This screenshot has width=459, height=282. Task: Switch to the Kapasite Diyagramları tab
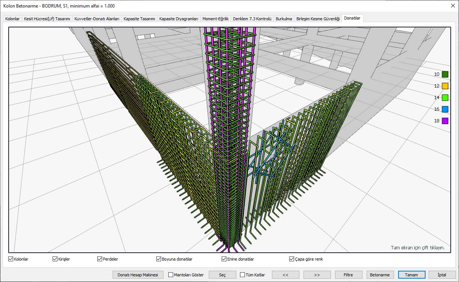tap(178, 18)
